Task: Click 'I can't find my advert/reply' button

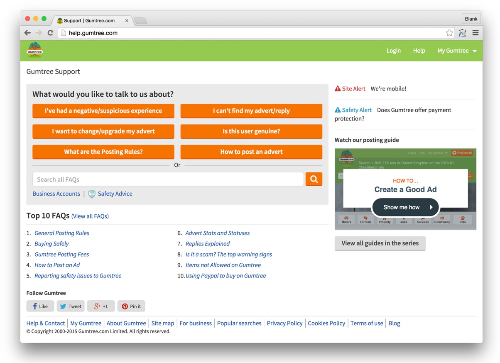Action: click(x=251, y=111)
